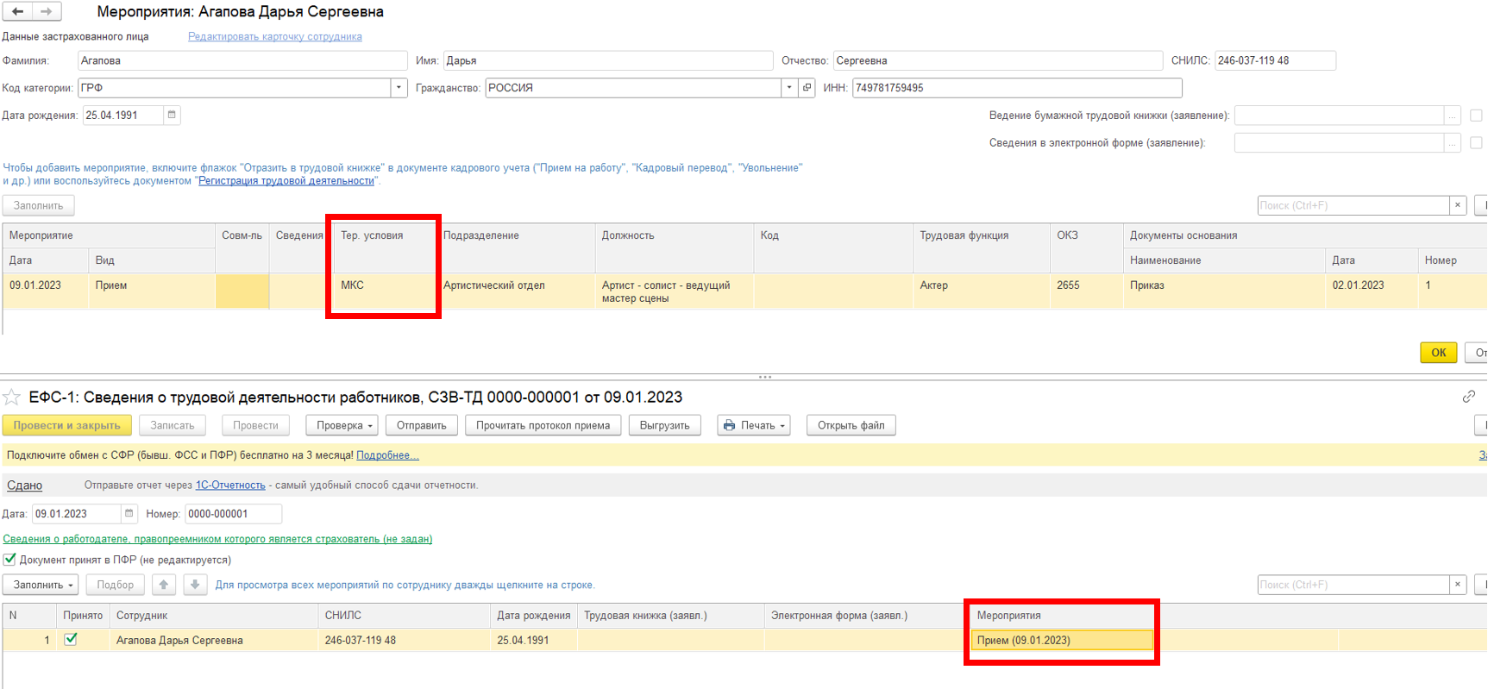Screen dimensions: 1488x689
Task: Click the Записать button
Action: coord(173,425)
